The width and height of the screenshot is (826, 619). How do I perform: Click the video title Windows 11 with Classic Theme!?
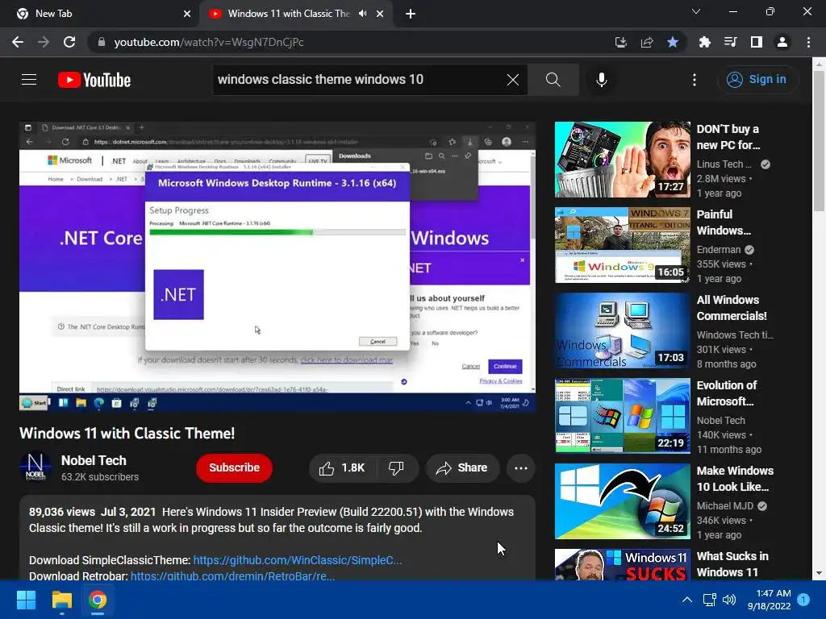tap(127, 433)
